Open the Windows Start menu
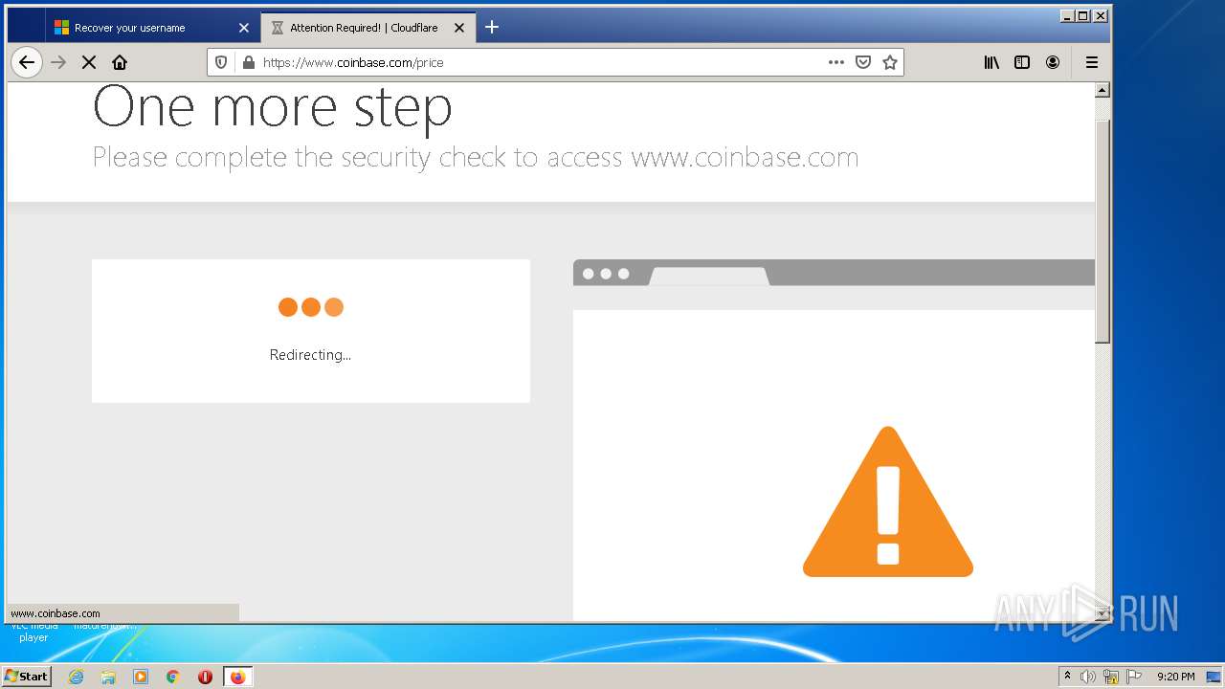The image size is (1225, 689). (27, 677)
